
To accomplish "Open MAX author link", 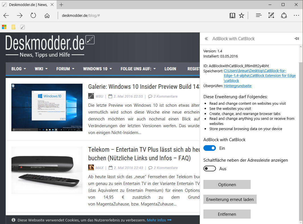I will point(100,168).
